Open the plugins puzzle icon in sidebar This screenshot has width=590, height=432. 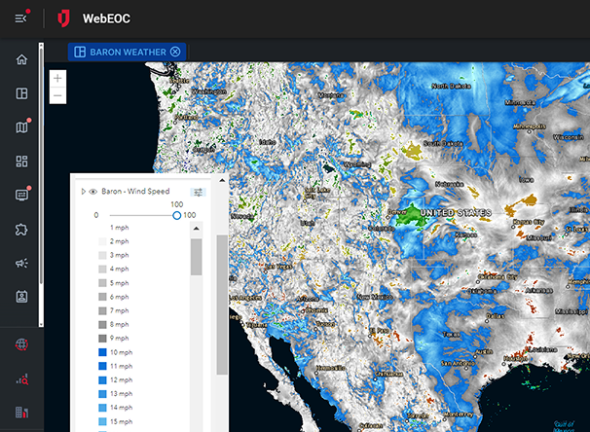pyautogui.click(x=21, y=229)
